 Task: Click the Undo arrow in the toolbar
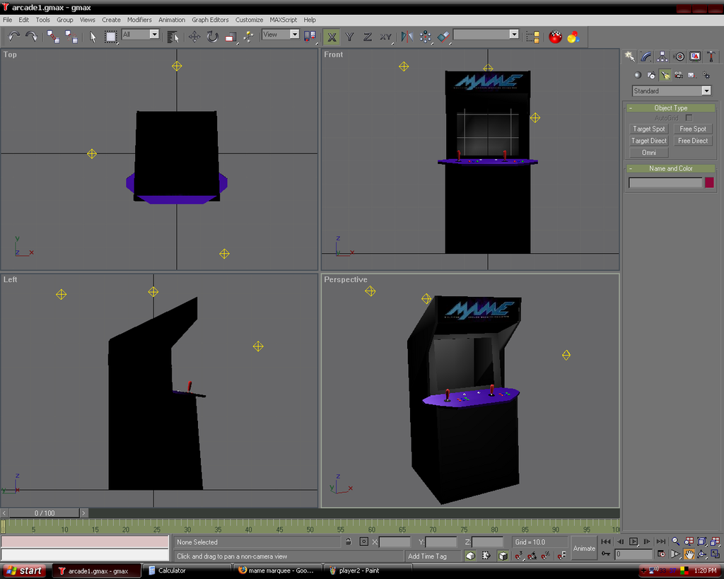point(14,36)
